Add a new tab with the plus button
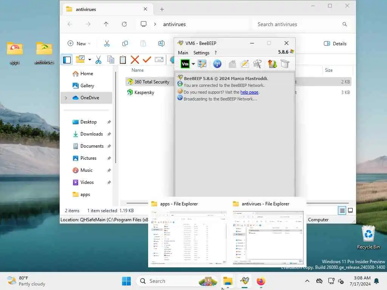The width and height of the screenshot is (387, 290). [162, 9]
